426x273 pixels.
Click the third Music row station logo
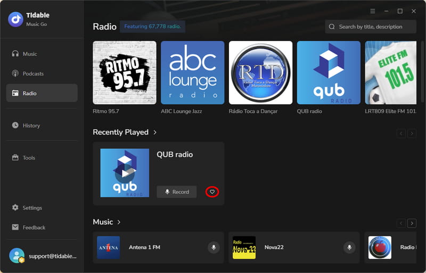coord(380,248)
